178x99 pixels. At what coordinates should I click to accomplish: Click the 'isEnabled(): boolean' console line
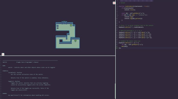[15, 73]
